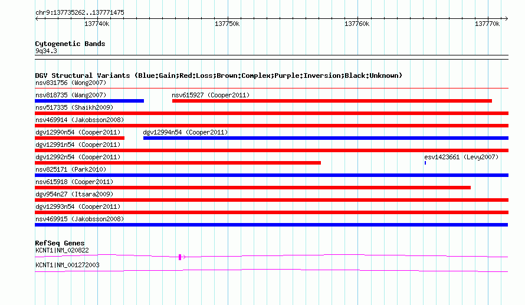
Task: Click the blue nsv825171 gain bar
Action: (271, 175)
